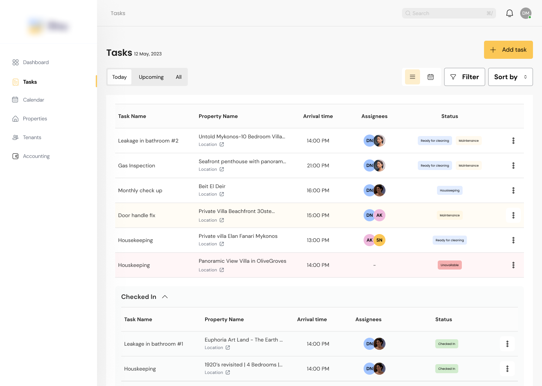The height and width of the screenshot is (386, 542).
Task: Open options menu for 1920's revisited row
Action: [507, 369]
